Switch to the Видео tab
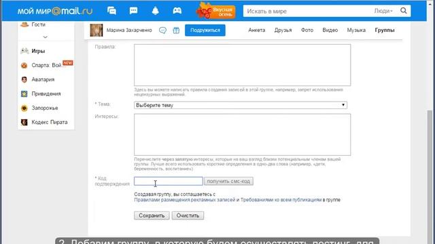 coord(330,30)
